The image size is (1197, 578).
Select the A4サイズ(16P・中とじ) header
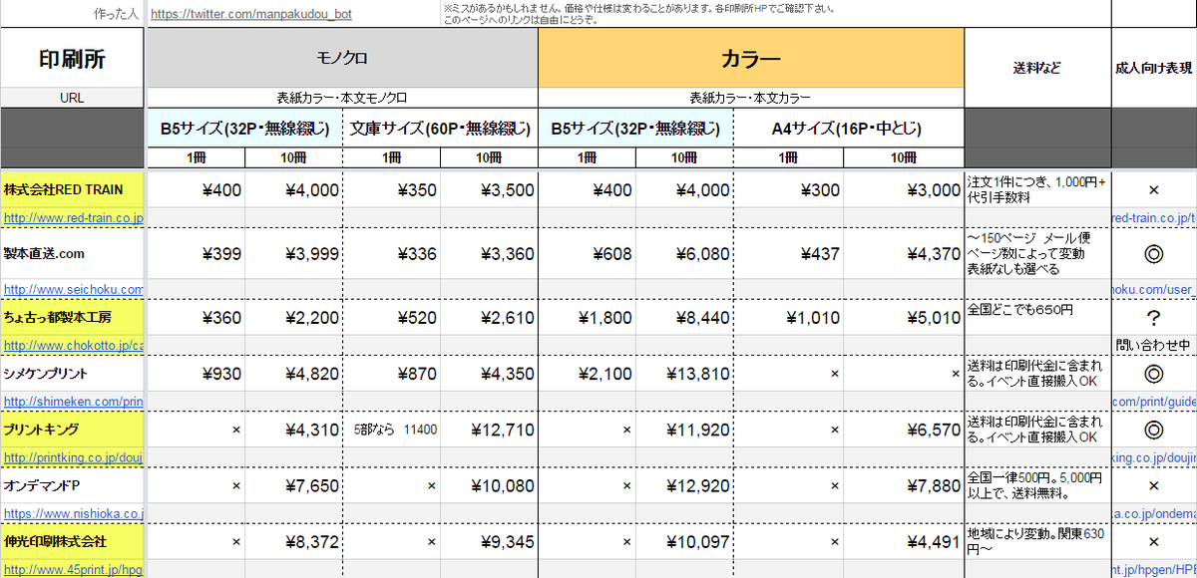click(x=848, y=128)
